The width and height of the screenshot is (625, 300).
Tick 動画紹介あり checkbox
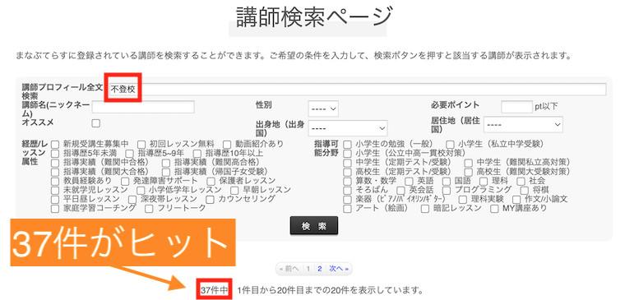coord(227,144)
